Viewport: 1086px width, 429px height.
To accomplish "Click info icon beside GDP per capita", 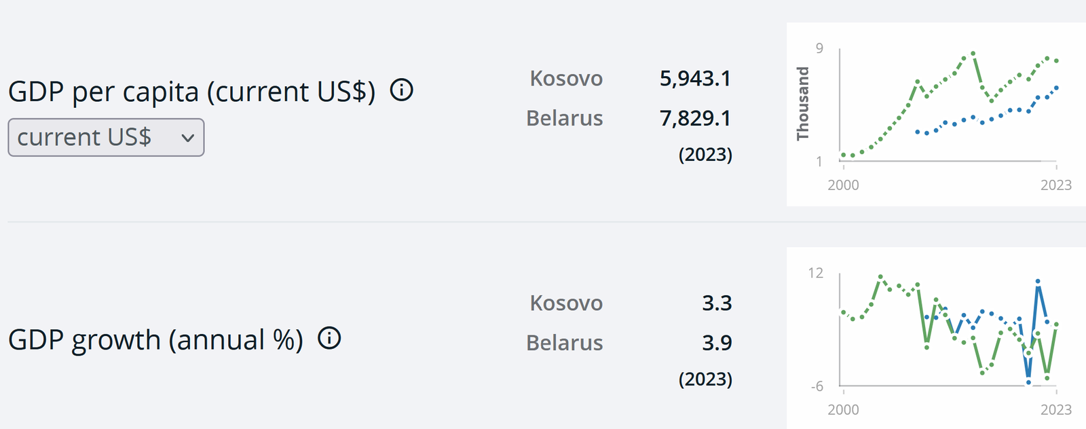I will 401,90.
